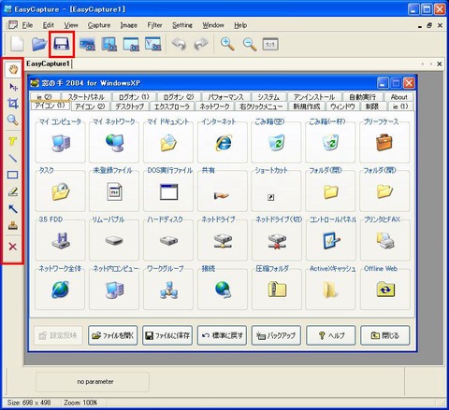Open the Filter menu

coord(155,25)
